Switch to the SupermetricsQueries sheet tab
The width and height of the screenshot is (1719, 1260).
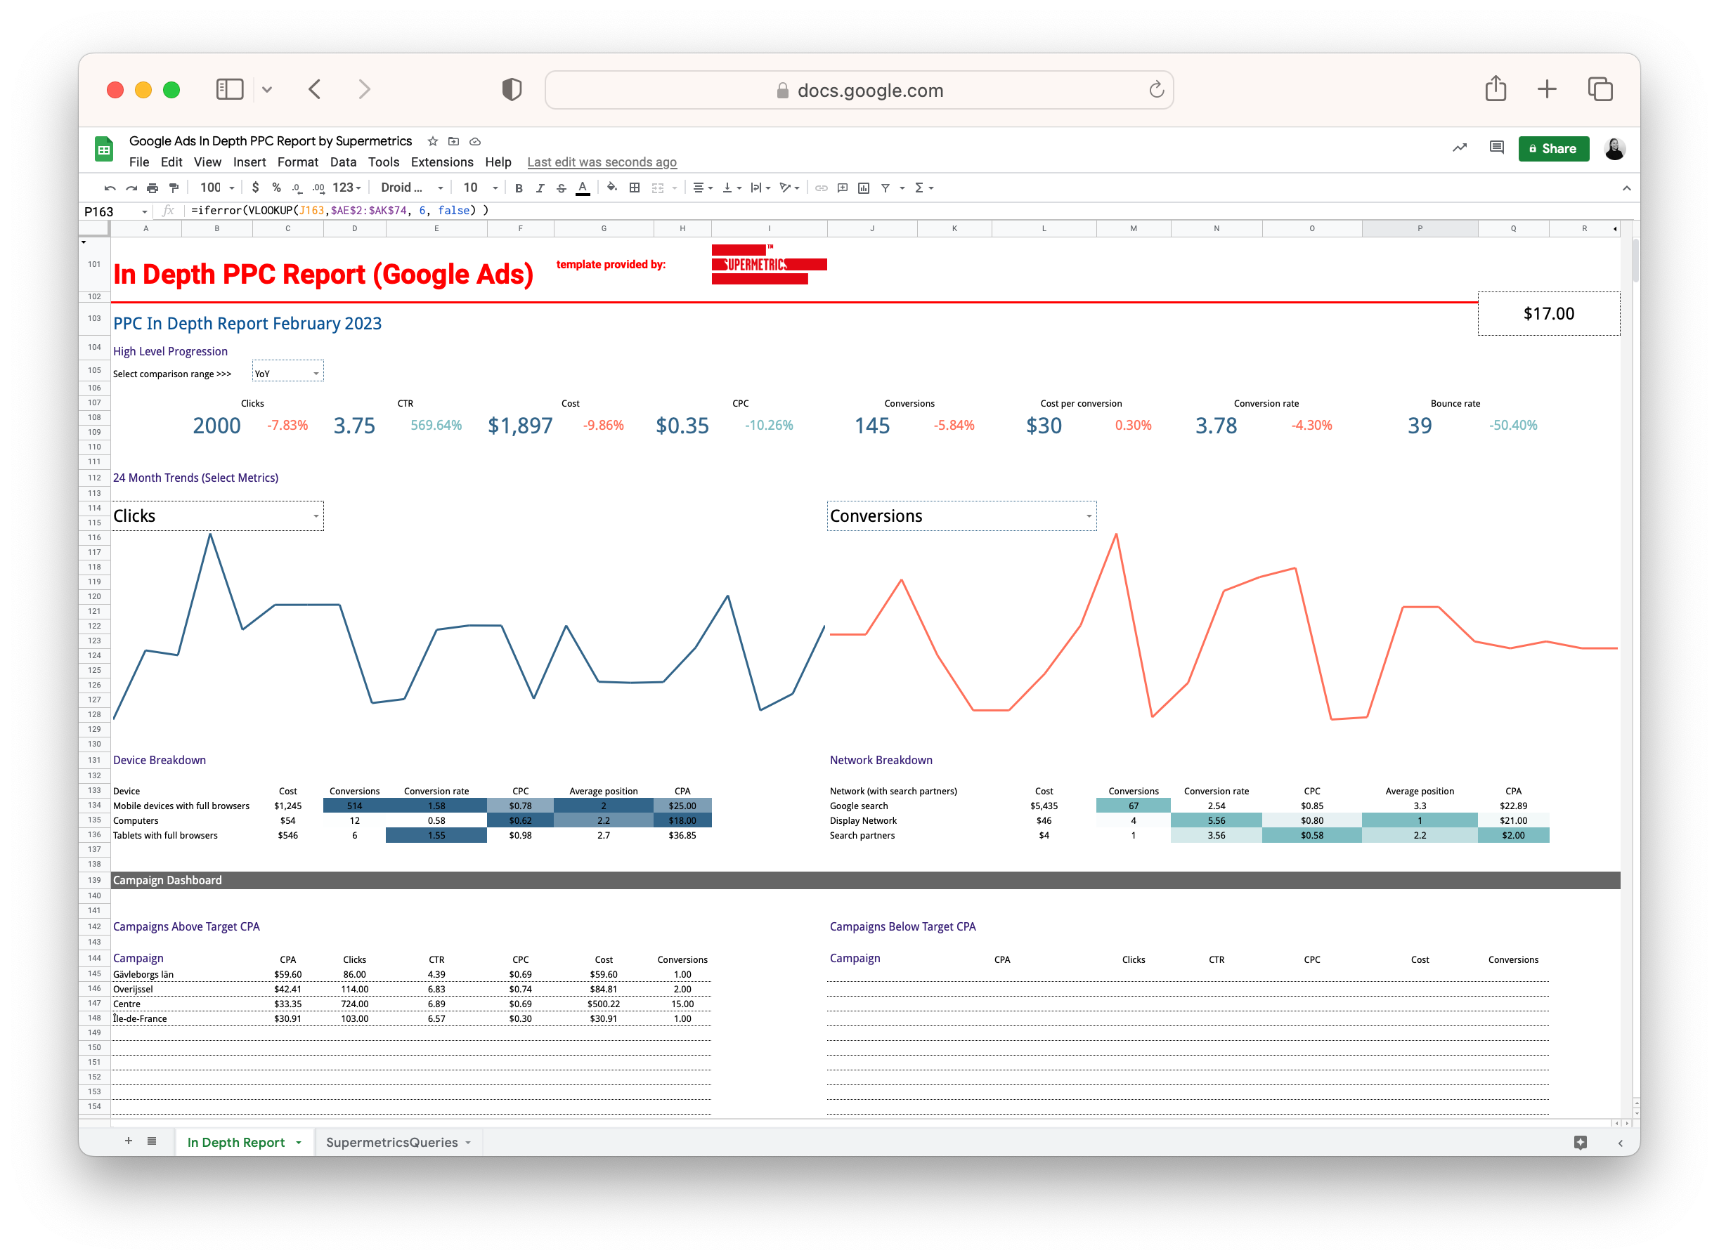coord(391,1142)
